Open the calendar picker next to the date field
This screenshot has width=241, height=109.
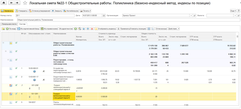coord(104,15)
